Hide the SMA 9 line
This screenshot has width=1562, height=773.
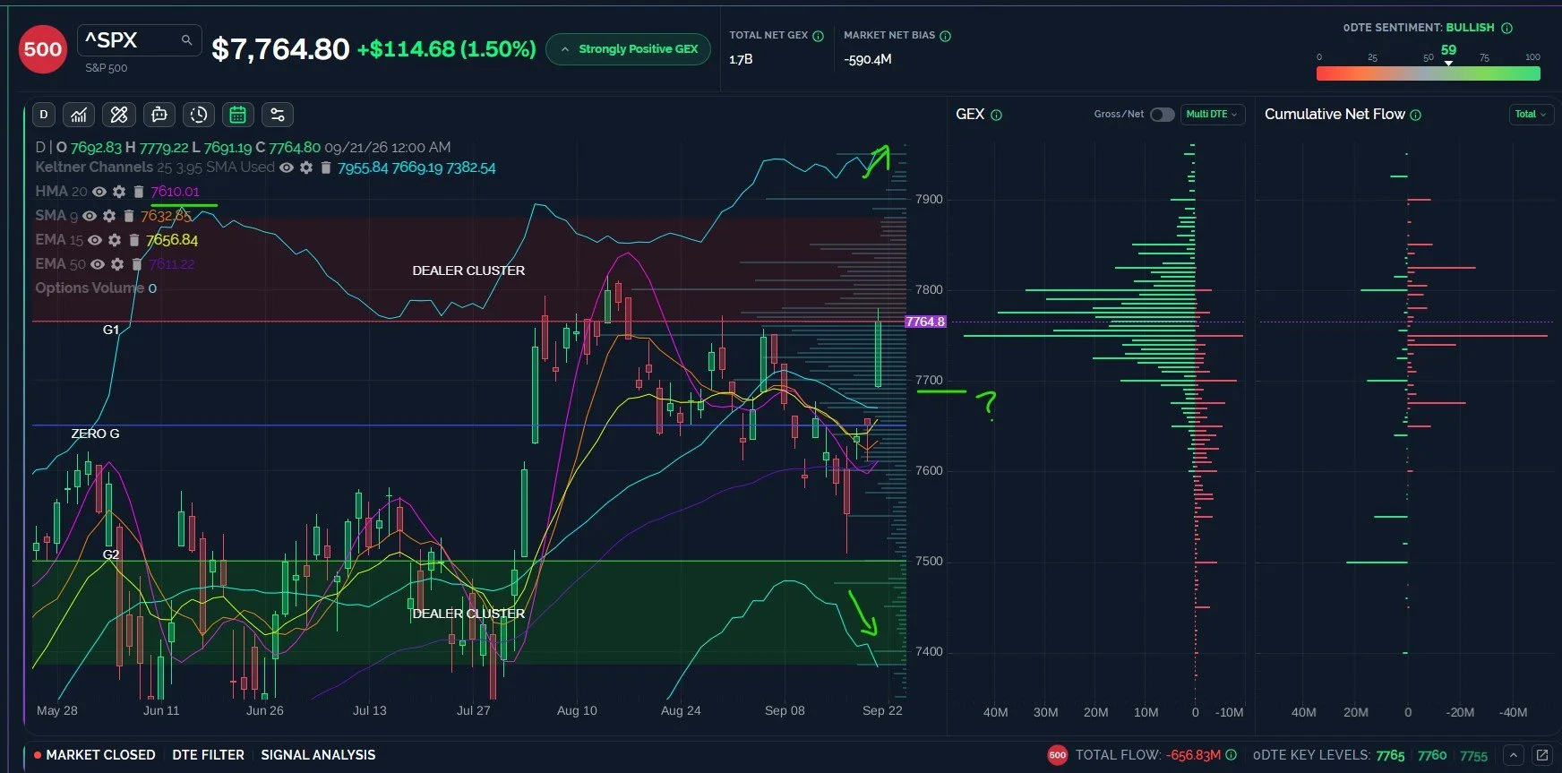coord(90,216)
